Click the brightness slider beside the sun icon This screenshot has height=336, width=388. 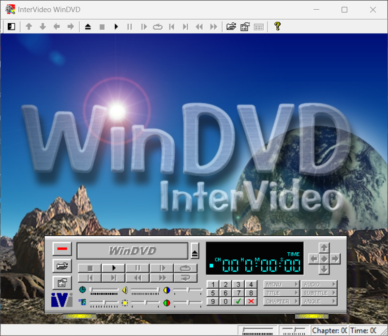click(145, 303)
